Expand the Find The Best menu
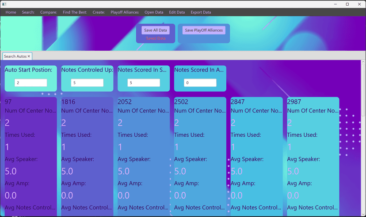The width and height of the screenshot is (366, 217). tap(75, 12)
